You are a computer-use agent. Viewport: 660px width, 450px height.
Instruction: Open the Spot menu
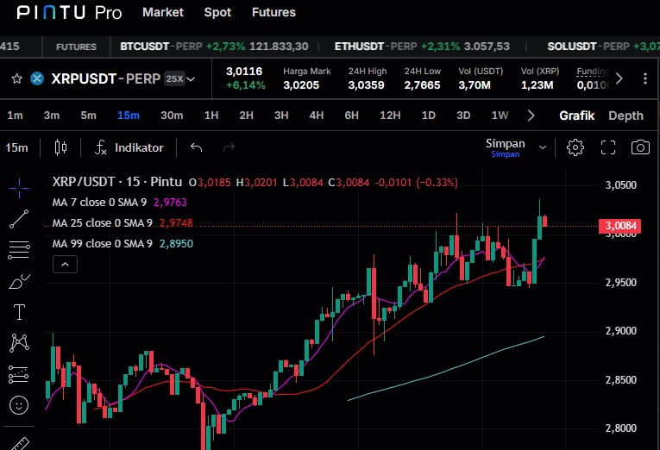[217, 12]
